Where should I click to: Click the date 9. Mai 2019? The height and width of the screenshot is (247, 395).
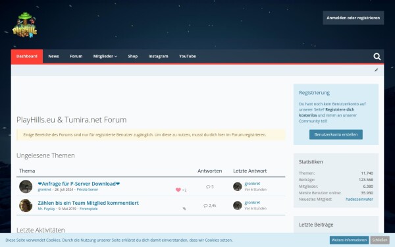coord(67,209)
